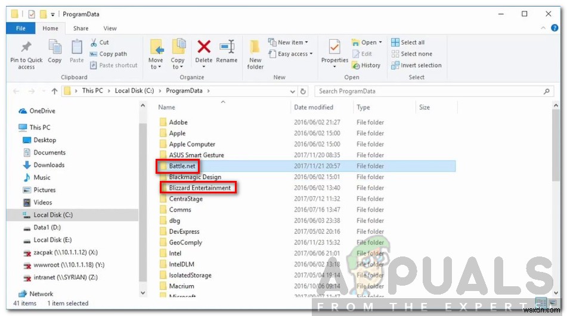Click Local Disk (C:) in the address bar
This screenshot has width=567, height=316.
click(135, 91)
